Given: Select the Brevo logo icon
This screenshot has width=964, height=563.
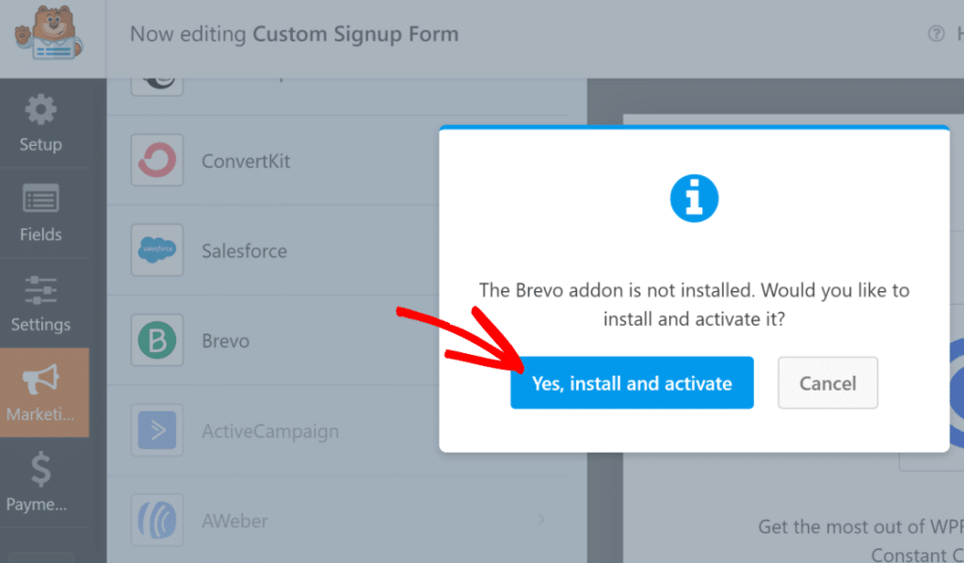Looking at the screenshot, I should pos(156,341).
